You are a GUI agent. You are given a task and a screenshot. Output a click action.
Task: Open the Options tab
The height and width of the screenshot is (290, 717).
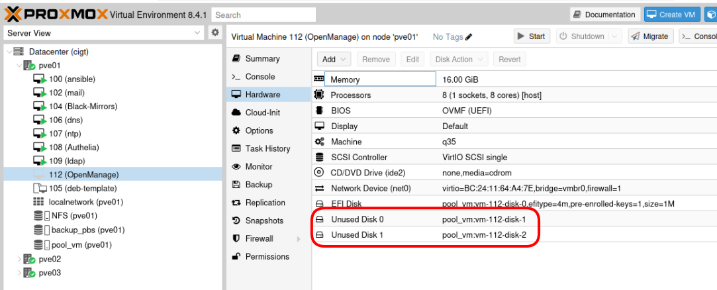tap(269, 130)
